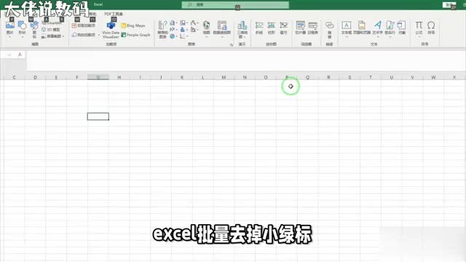Click 页眉和页脚 header and footer
The width and height of the screenshot is (466, 262).
coord(362,28)
